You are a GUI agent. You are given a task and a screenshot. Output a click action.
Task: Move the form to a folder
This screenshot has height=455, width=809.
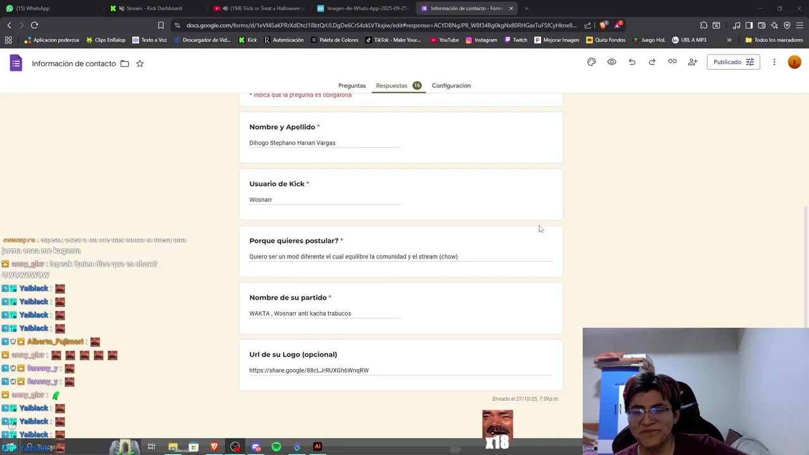(x=125, y=63)
